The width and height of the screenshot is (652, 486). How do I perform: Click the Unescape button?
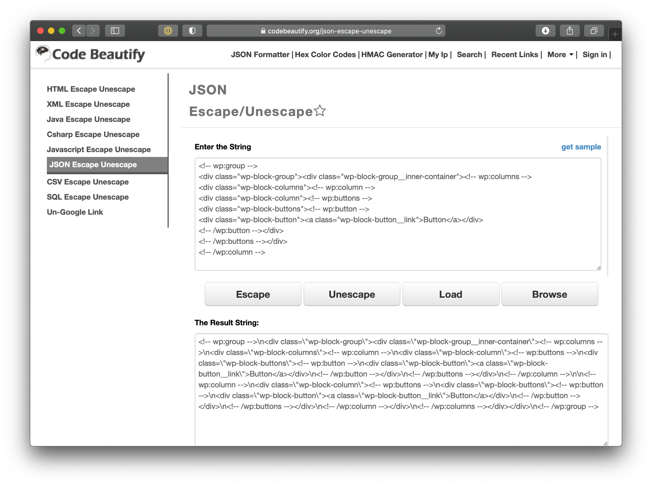coord(352,294)
